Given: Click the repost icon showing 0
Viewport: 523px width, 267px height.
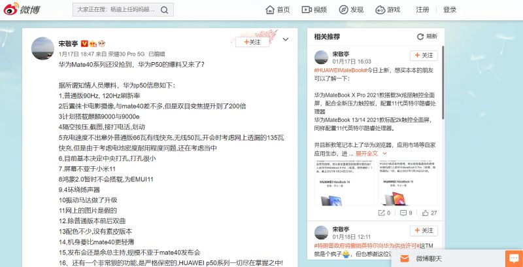Looking at the screenshot, I should 381,213.
